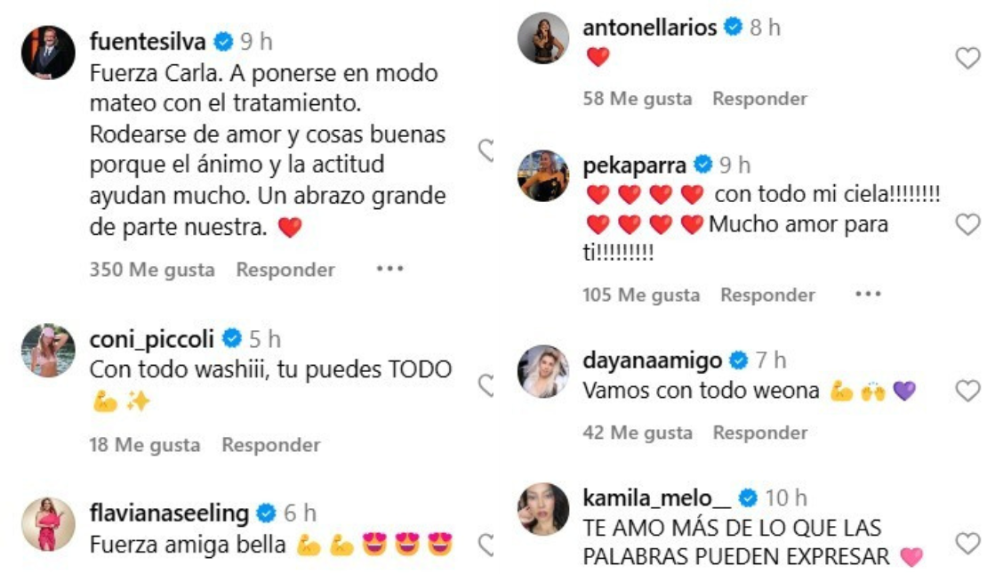The width and height of the screenshot is (987, 574).
Task: Open antonellarios' profile avatar
Action: pos(542,37)
